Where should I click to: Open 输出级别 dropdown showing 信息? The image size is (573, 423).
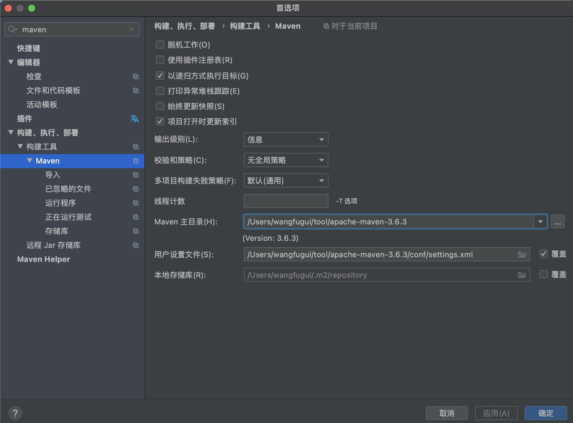[x=286, y=139]
